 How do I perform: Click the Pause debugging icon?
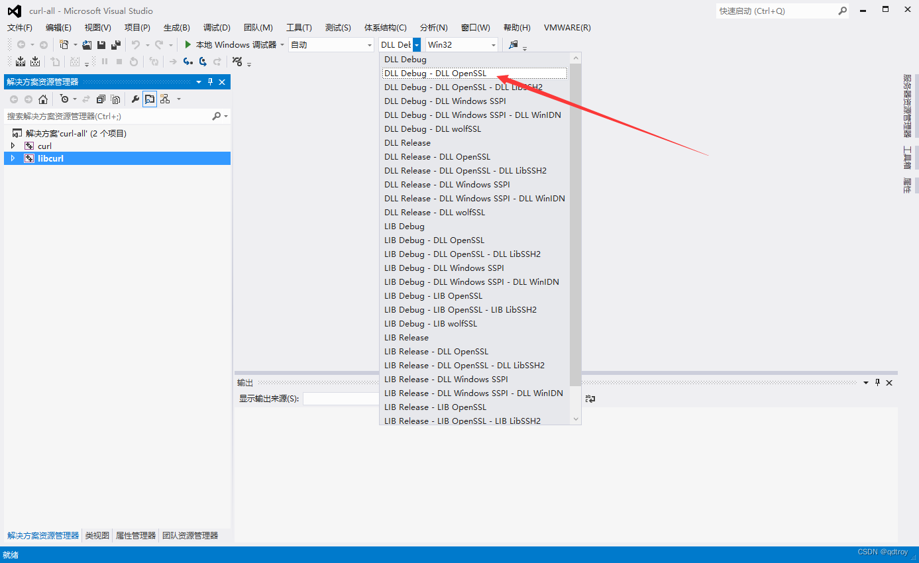coord(105,62)
